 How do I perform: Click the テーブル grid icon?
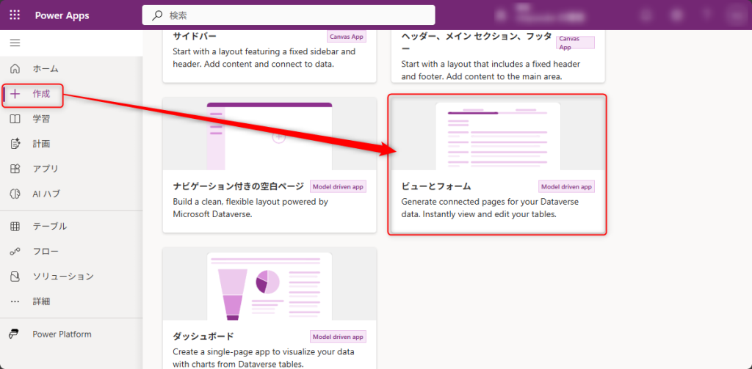(x=15, y=226)
